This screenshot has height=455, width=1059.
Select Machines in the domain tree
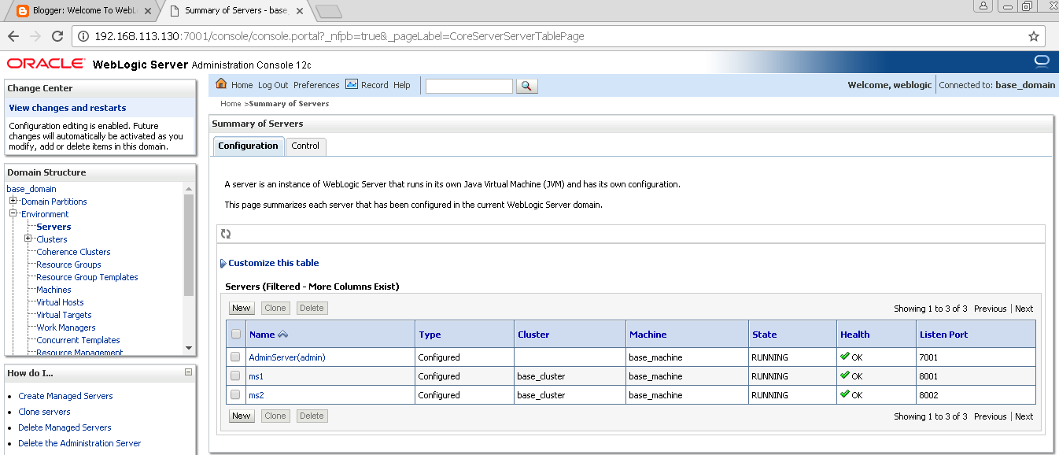54,290
